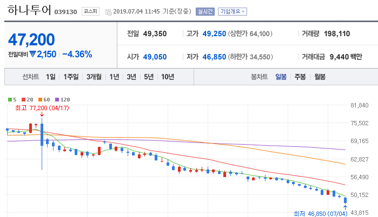Click the 최고 77,200 (04/17) chart marker
The width and height of the screenshot is (378, 217).
pos(42,108)
